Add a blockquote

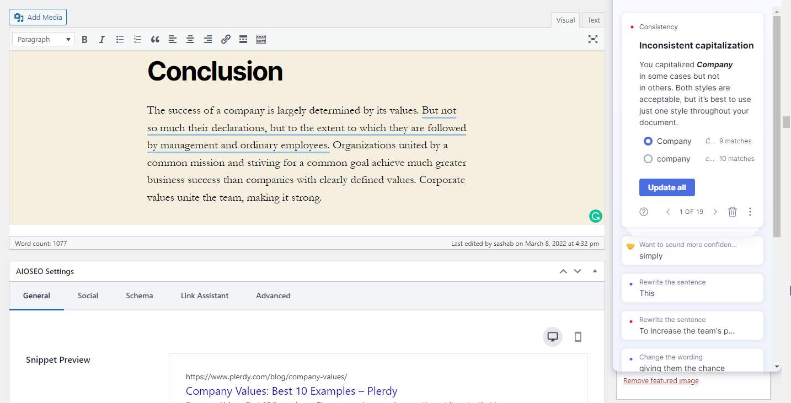(x=155, y=39)
